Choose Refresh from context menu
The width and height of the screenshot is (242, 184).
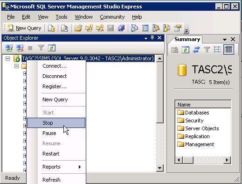click(56, 180)
